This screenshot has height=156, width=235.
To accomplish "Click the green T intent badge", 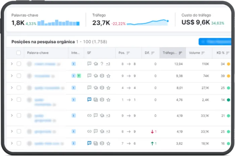I will tap(79, 76).
